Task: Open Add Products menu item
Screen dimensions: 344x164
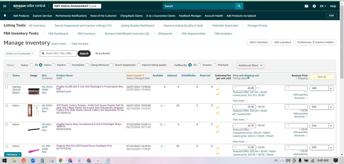Action: pyautogui.click(x=21, y=16)
